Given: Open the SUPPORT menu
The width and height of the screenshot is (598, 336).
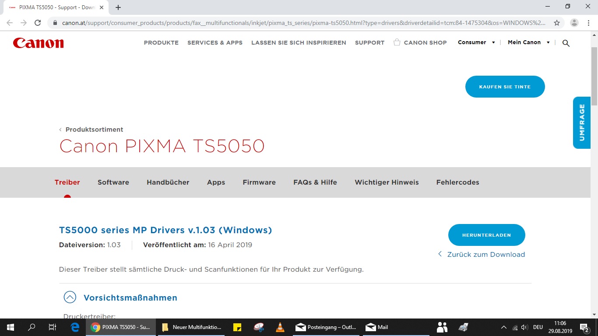Looking at the screenshot, I should [x=369, y=42].
